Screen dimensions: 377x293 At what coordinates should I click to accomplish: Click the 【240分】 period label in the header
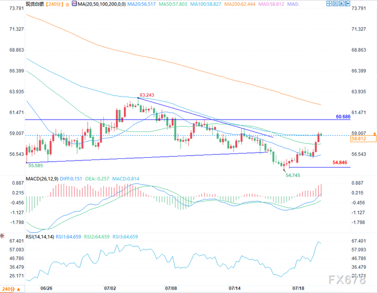[54, 4]
